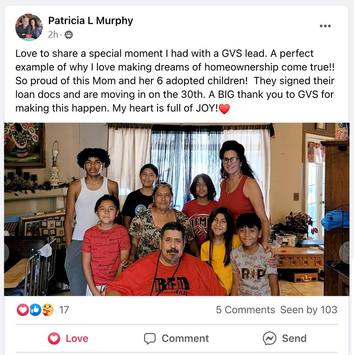Click the 2h post timestamp
Screen dimensions: 354x355
click(x=53, y=35)
